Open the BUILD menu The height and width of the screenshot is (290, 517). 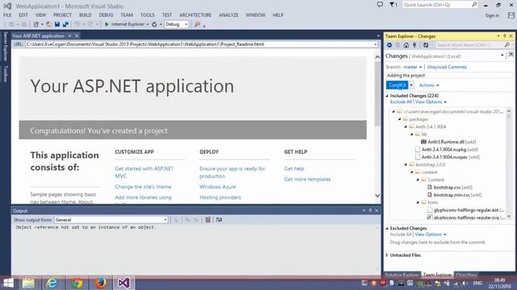85,15
